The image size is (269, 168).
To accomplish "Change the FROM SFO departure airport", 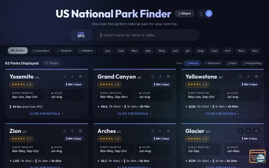I will [81, 35].
